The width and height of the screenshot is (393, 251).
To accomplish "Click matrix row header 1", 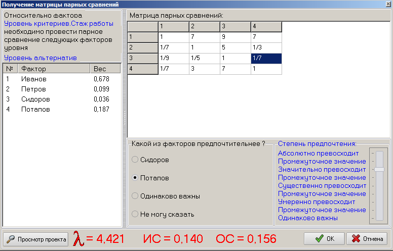I will click(x=143, y=37).
